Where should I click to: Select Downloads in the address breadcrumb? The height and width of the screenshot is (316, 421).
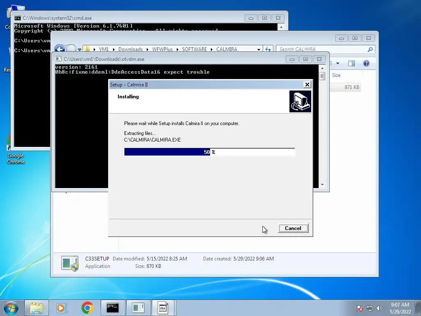coord(130,49)
